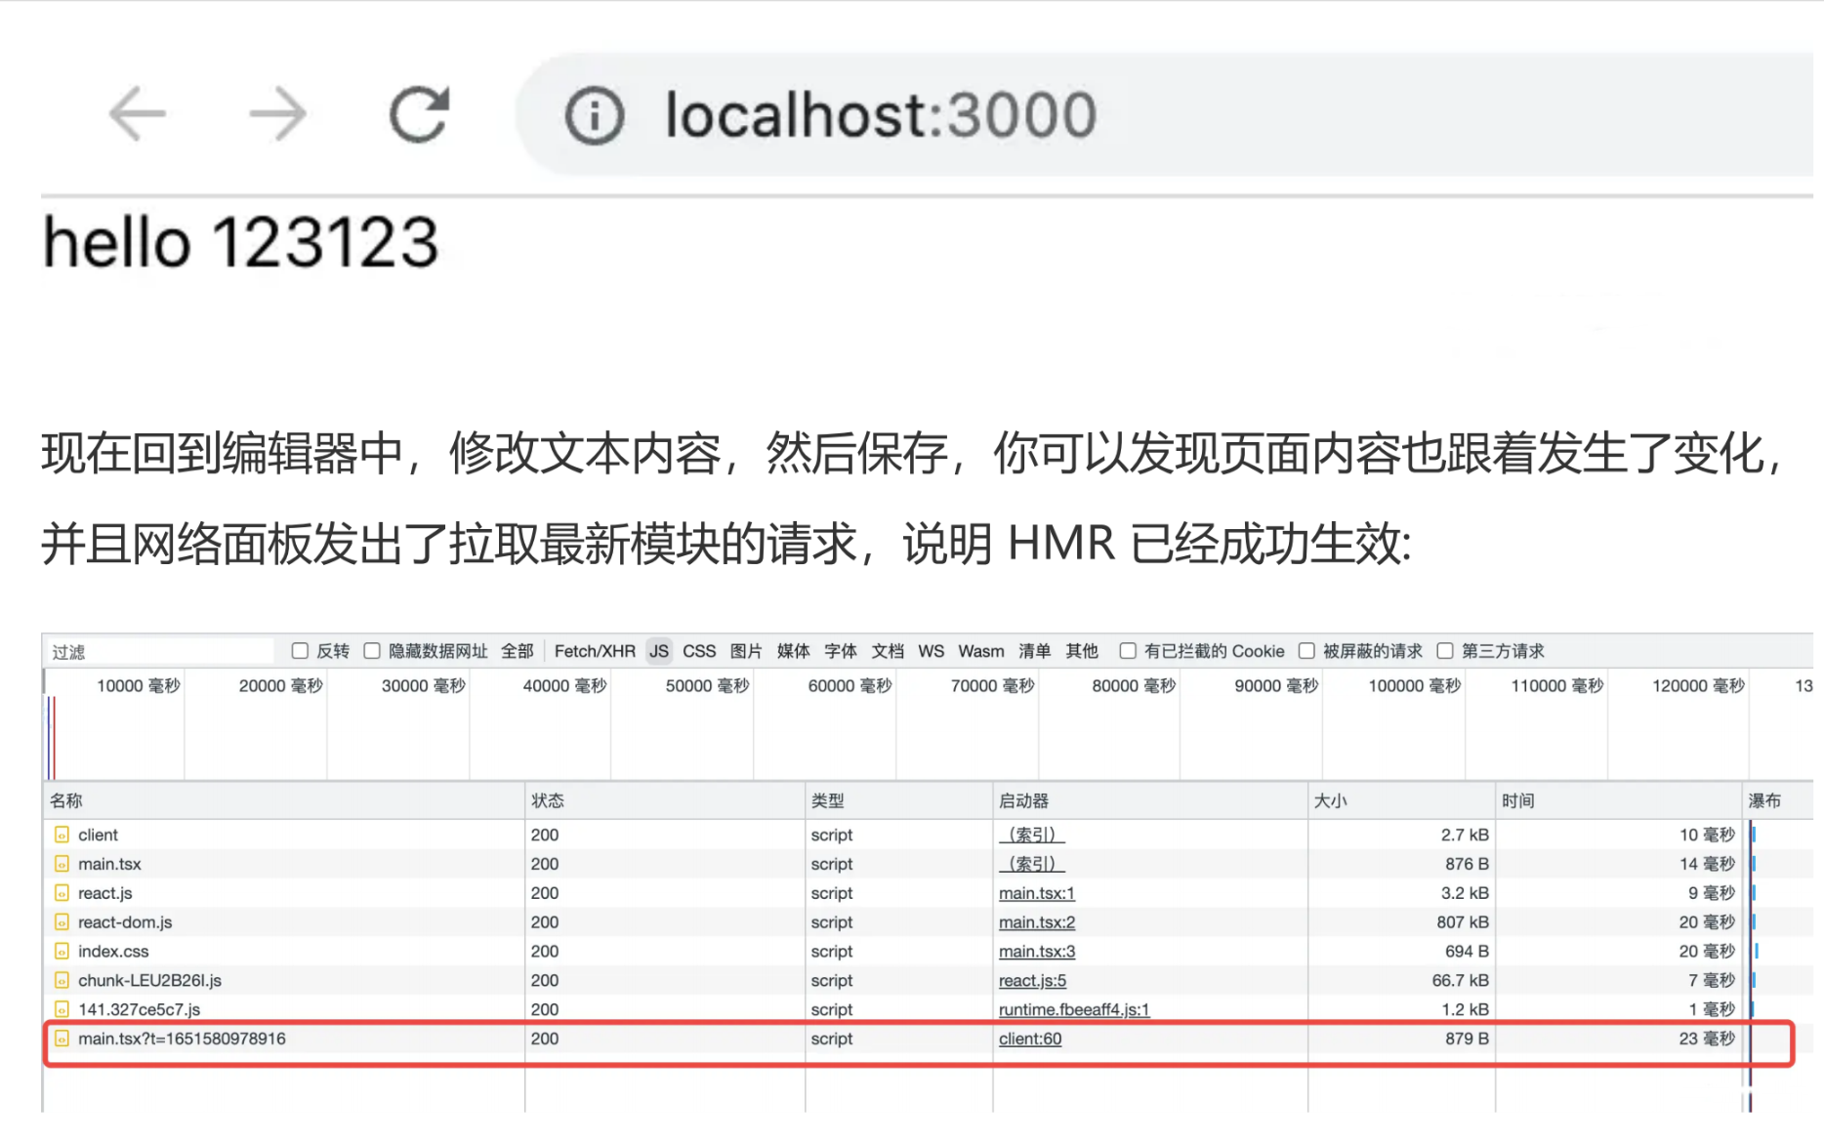Viewport: 1824px width, 1142px height.
Task: Click the 60000 毫秒 timeline marker
Action: (850, 686)
